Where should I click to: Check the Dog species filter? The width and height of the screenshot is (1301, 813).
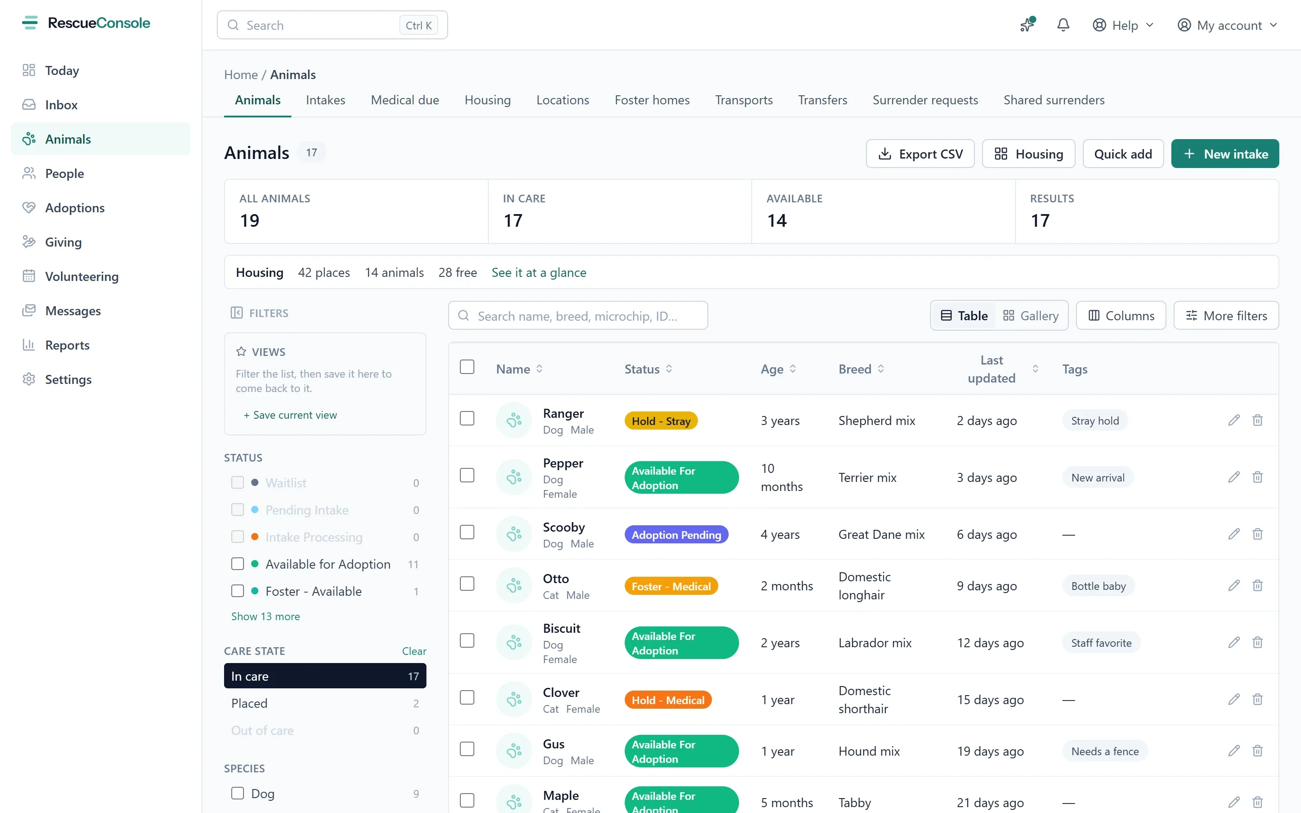(x=238, y=793)
